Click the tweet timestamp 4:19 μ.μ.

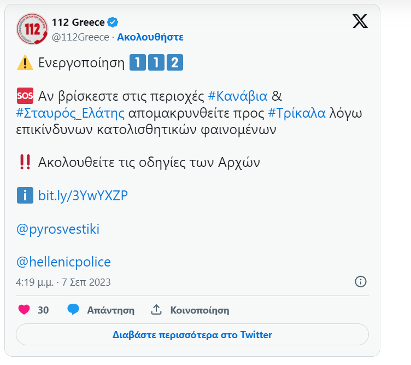34,282
